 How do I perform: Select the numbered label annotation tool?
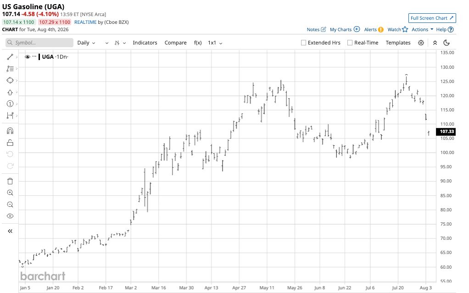tap(10, 104)
